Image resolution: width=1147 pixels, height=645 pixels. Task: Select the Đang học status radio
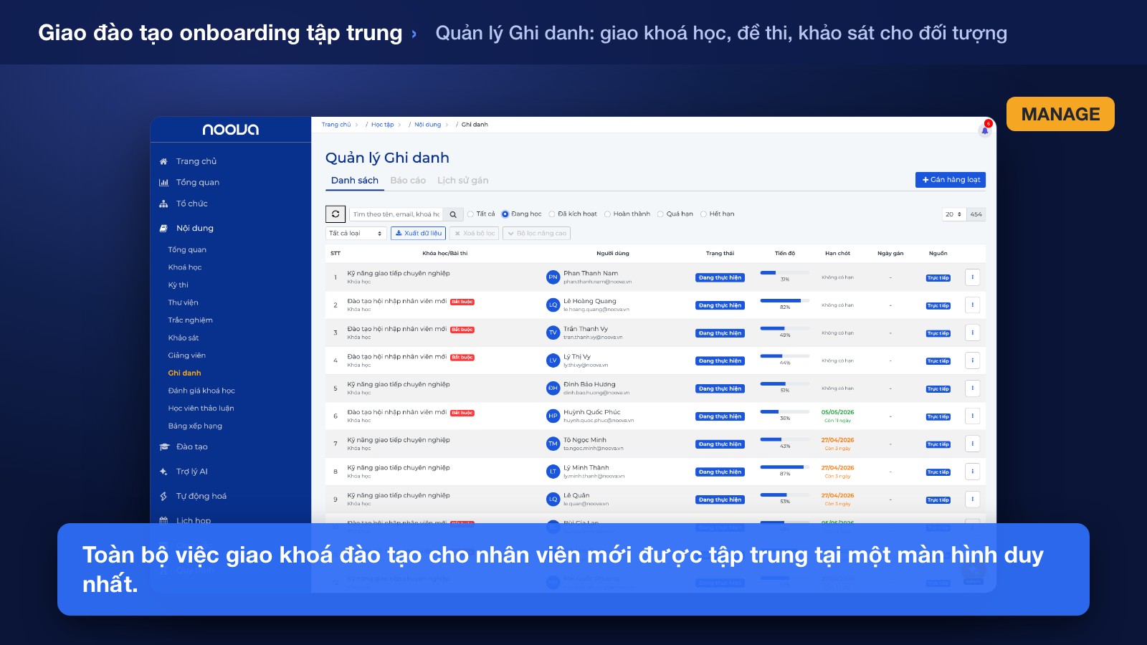tap(505, 214)
